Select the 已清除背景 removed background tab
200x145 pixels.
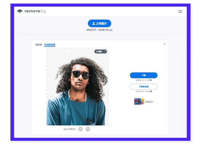(50, 45)
